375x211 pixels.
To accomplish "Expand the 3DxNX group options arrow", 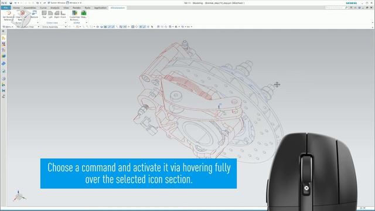I will coord(87,23).
